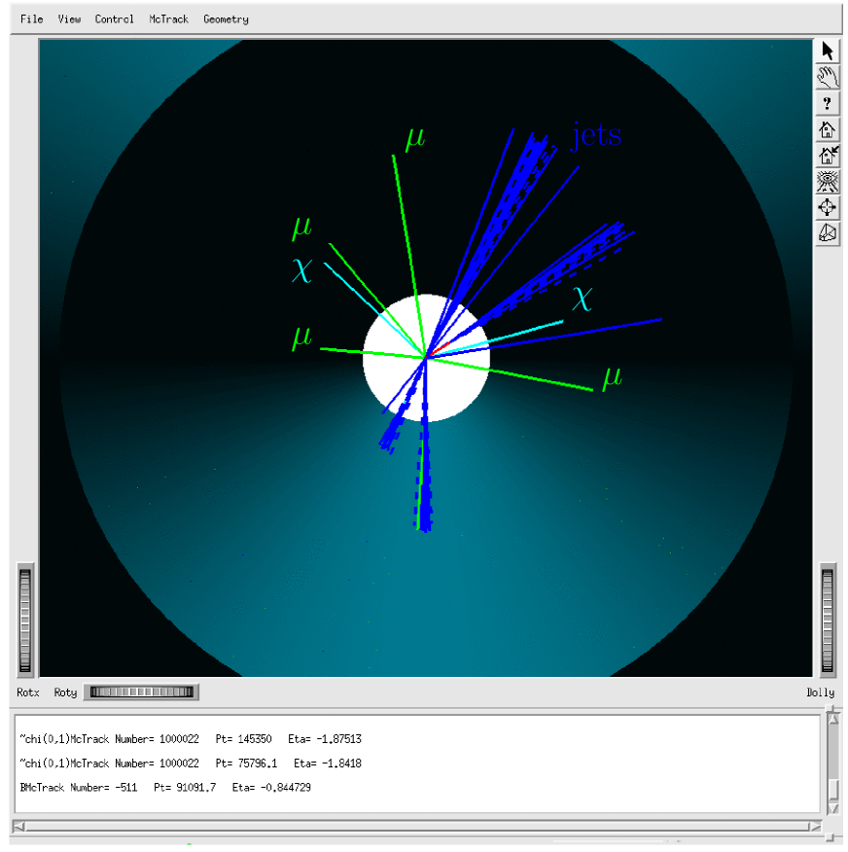
Task: Select the BMcTrack Number= -511 log line
Action: point(165,787)
